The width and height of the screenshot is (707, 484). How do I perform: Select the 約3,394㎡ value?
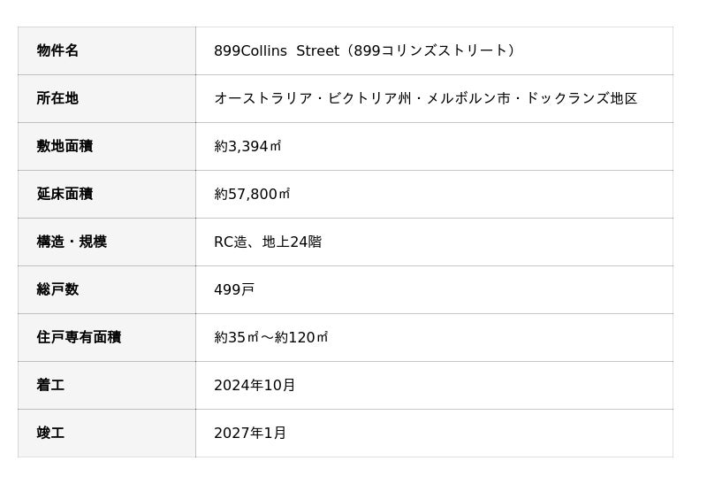tap(247, 146)
